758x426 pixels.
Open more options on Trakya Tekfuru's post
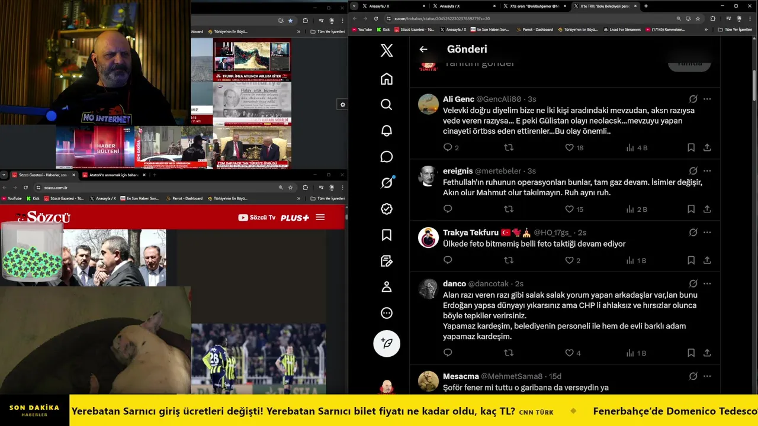tap(707, 233)
